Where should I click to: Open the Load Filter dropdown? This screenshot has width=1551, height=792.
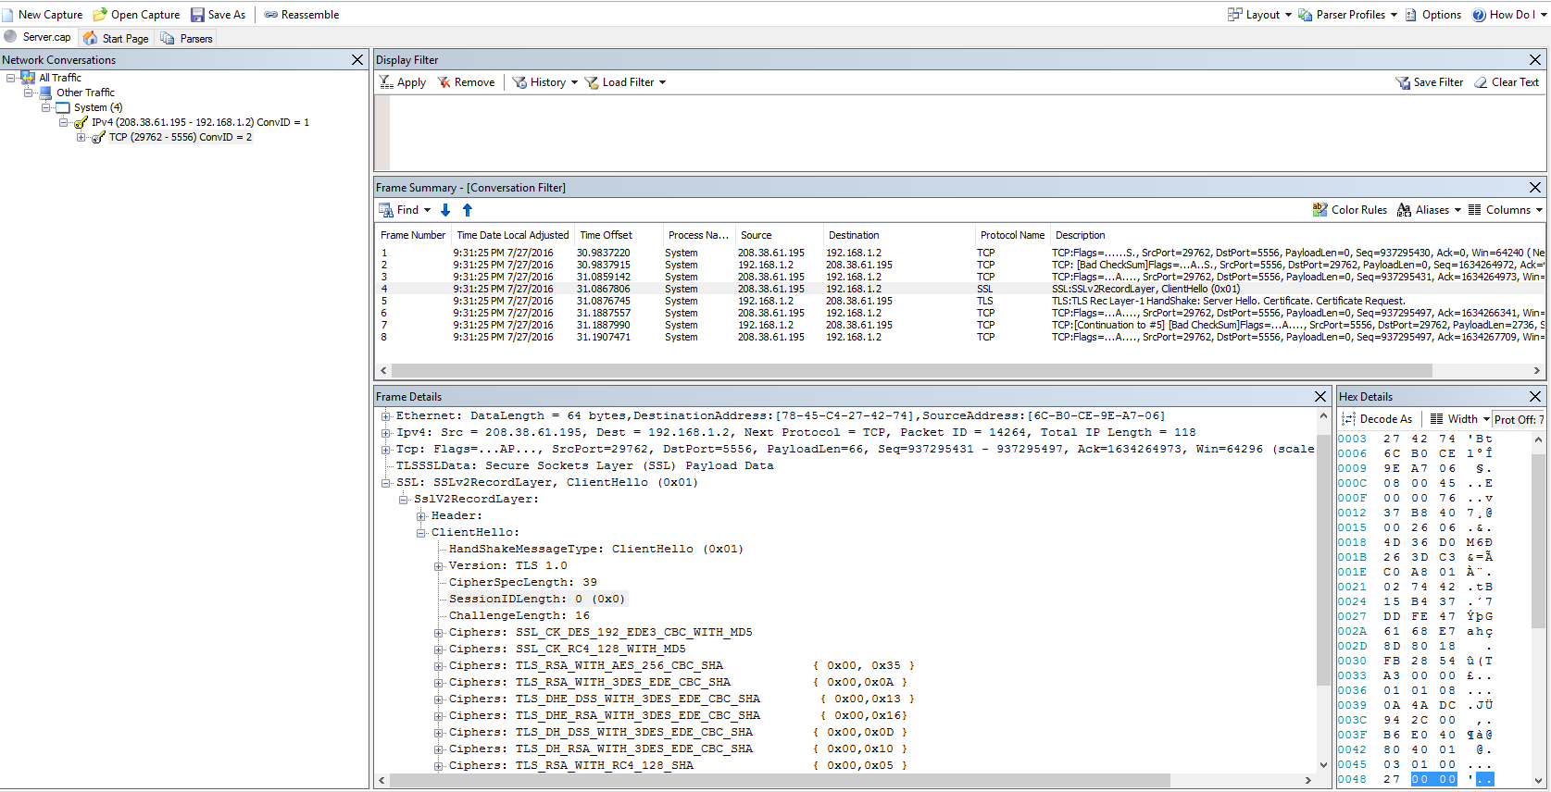pos(625,82)
